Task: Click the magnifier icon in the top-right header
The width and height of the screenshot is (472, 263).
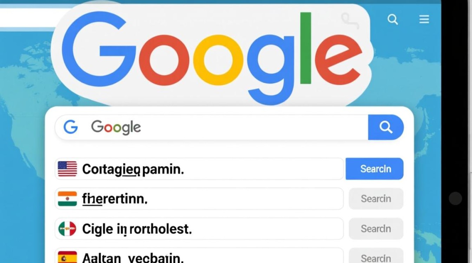Action: click(x=393, y=19)
